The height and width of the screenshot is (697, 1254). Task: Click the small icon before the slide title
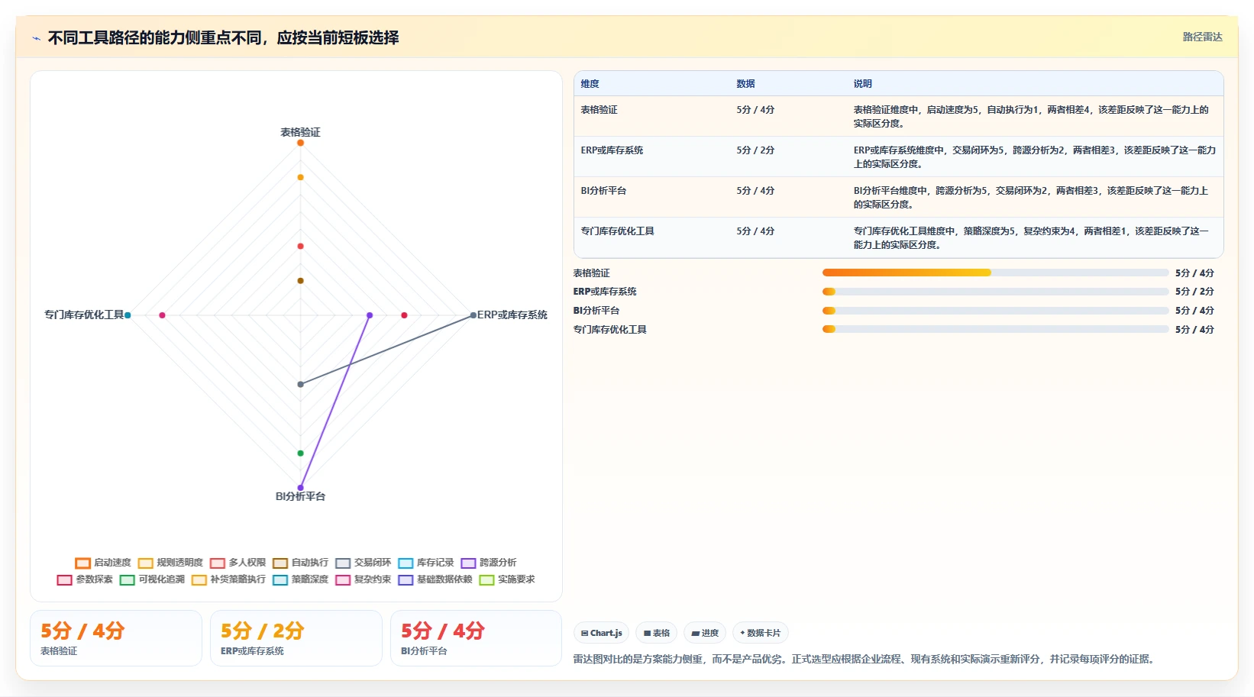[x=36, y=38]
